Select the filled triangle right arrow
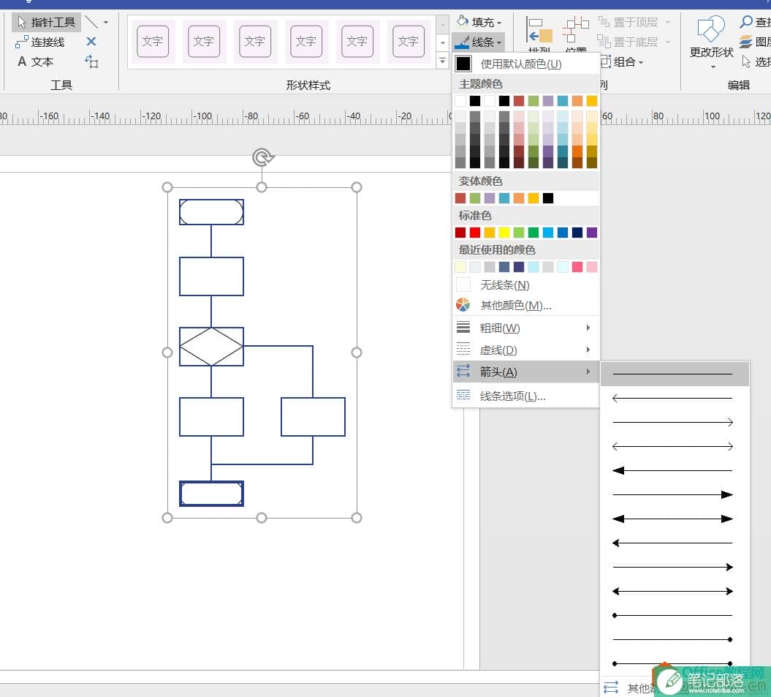This screenshot has width=771, height=697. coord(674,494)
